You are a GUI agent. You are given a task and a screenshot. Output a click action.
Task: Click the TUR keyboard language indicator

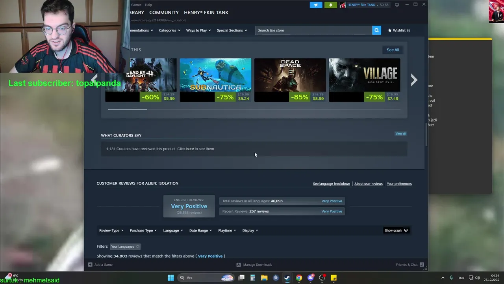click(x=461, y=278)
